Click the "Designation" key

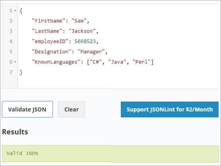[52, 52]
